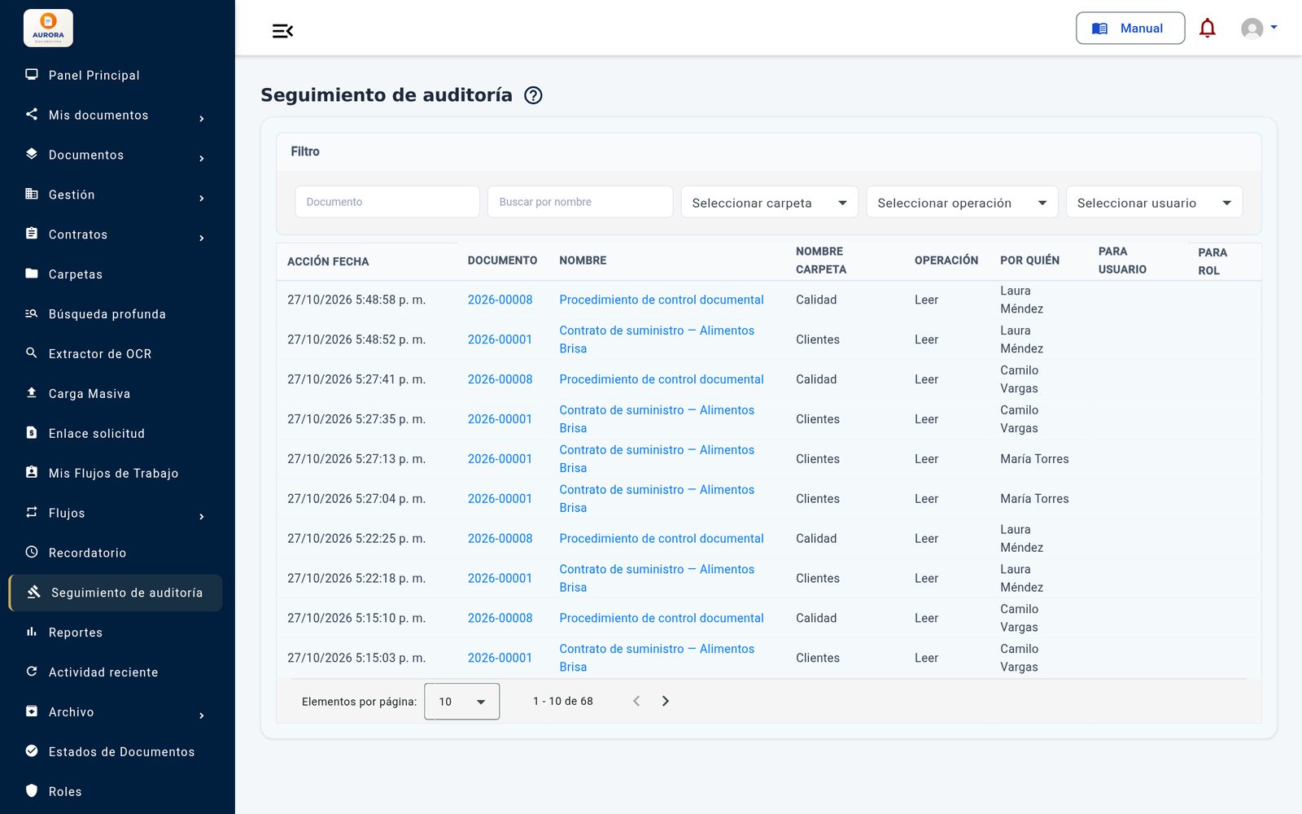Click the Mis documentos share icon
1302x814 pixels.
pyautogui.click(x=32, y=114)
